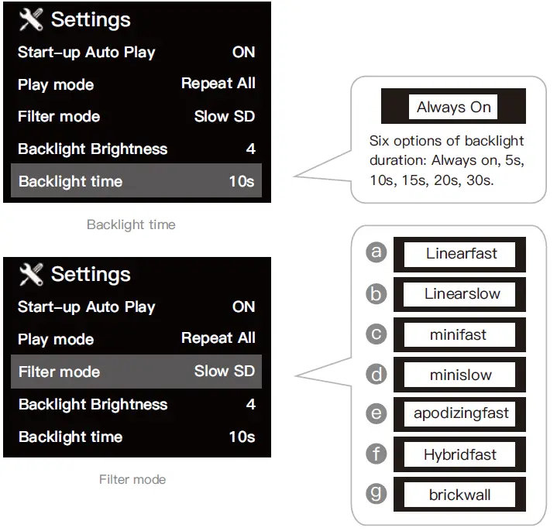
Task: Click the circled letter c marker
Action: [x=376, y=334]
